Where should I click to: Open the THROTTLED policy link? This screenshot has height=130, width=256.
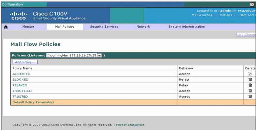point(22,91)
